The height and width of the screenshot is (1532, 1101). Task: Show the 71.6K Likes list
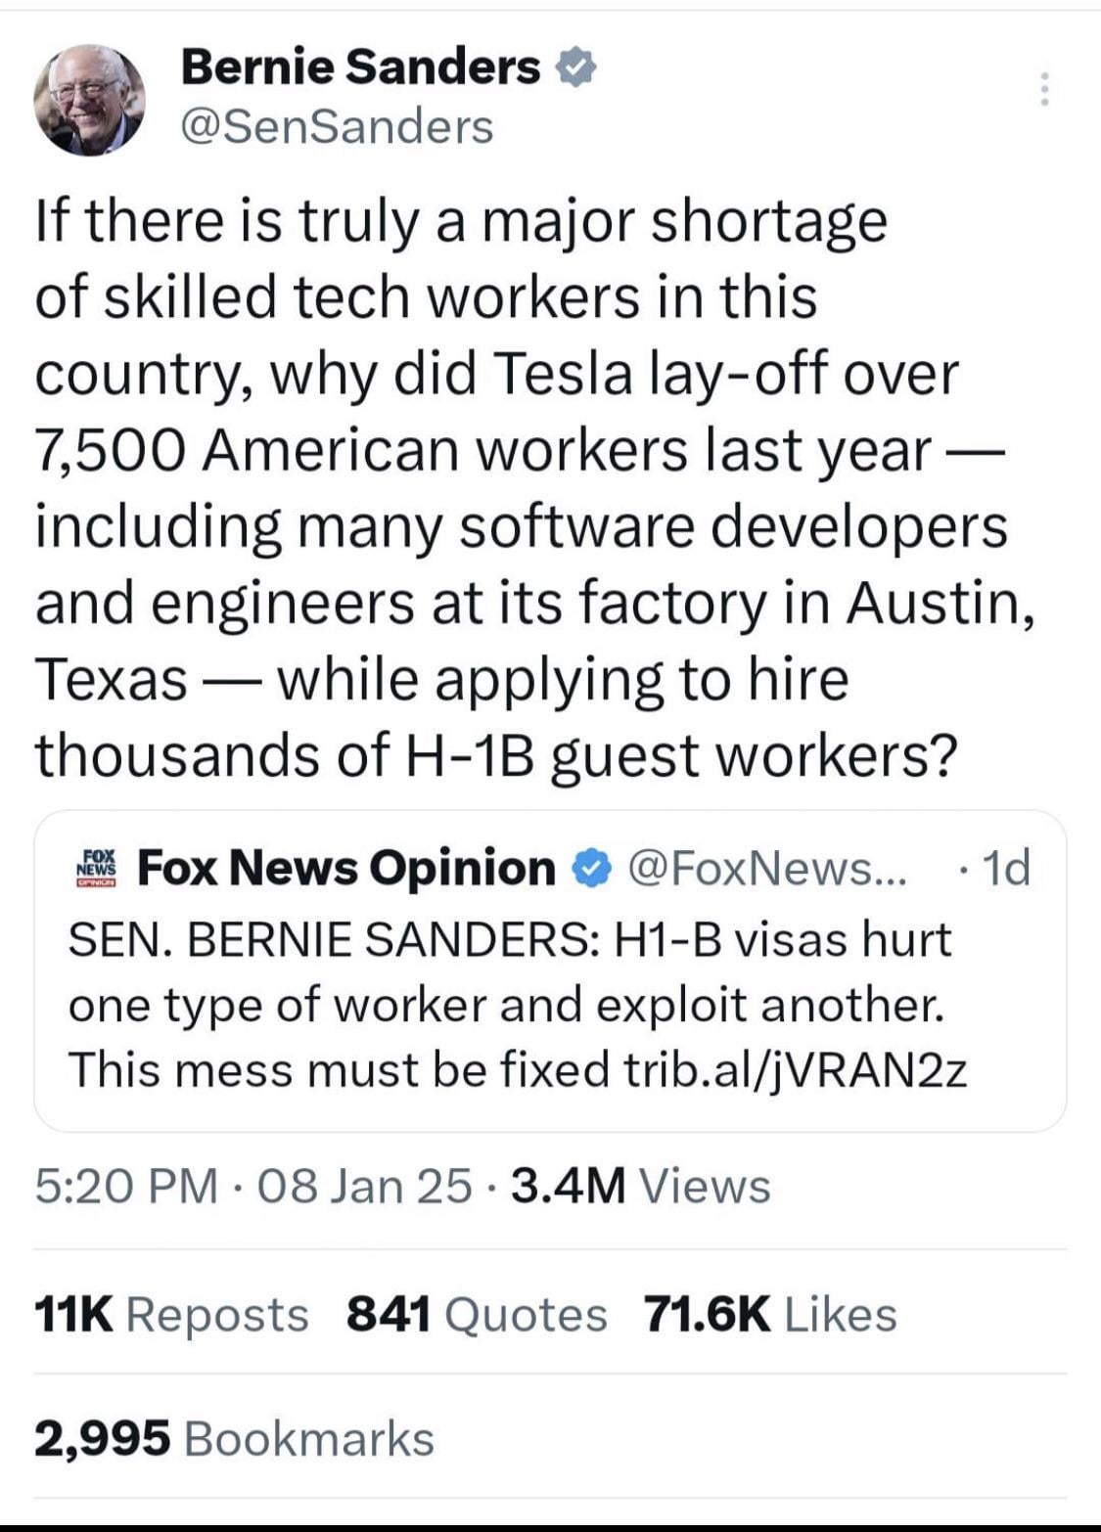(770, 1315)
